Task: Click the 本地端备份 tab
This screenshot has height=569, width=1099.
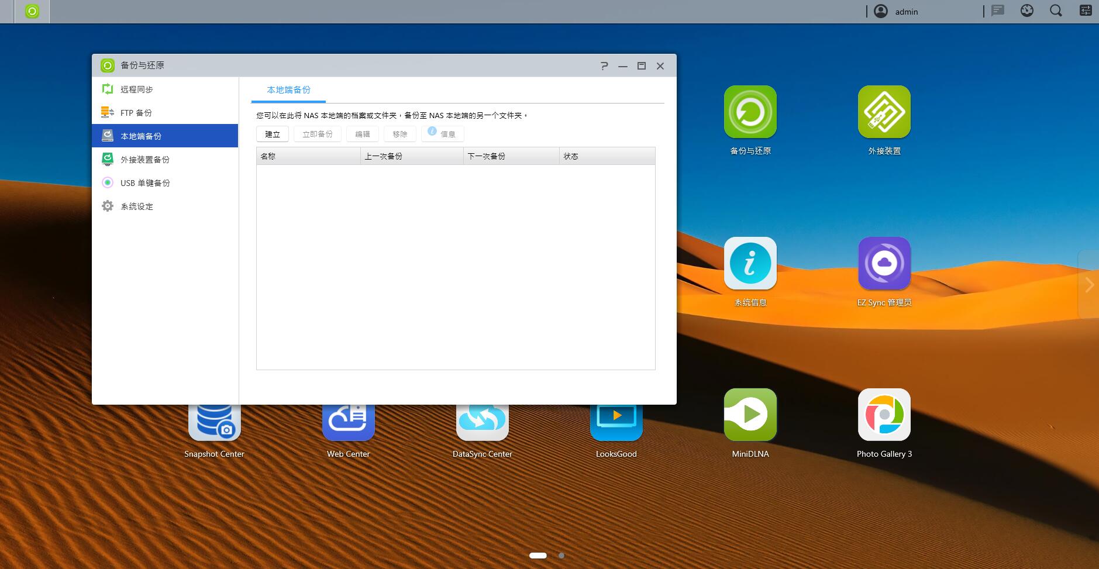Action: coord(288,90)
